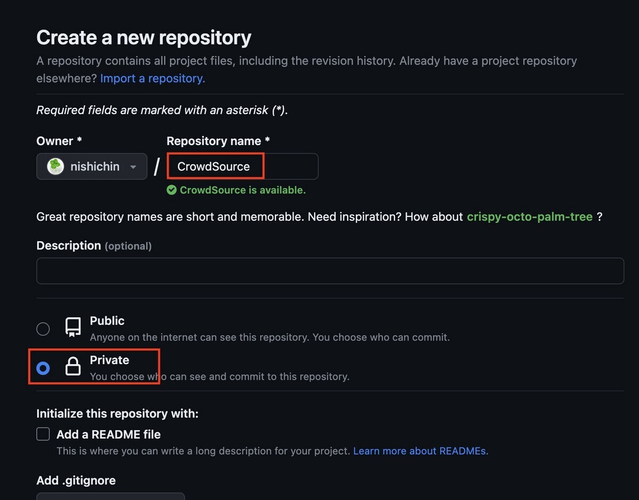Open the Add .gitignore template dropdown
This screenshot has width=639, height=500.
click(110, 497)
